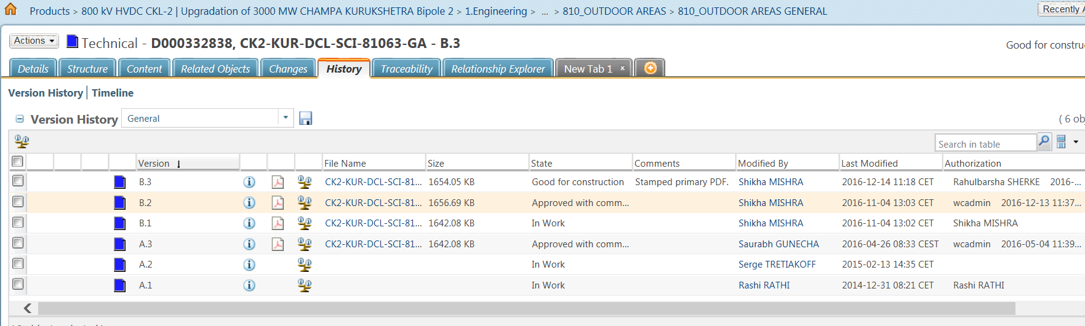Switch to the Details tab
Viewport: 1085px width, 326px height.
point(33,69)
